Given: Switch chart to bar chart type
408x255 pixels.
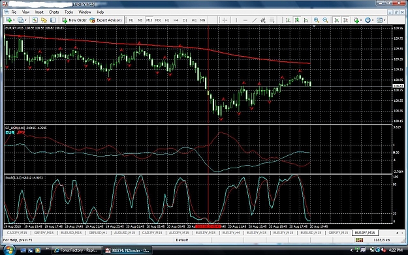Looking at the screenshot, I should pos(288,20).
